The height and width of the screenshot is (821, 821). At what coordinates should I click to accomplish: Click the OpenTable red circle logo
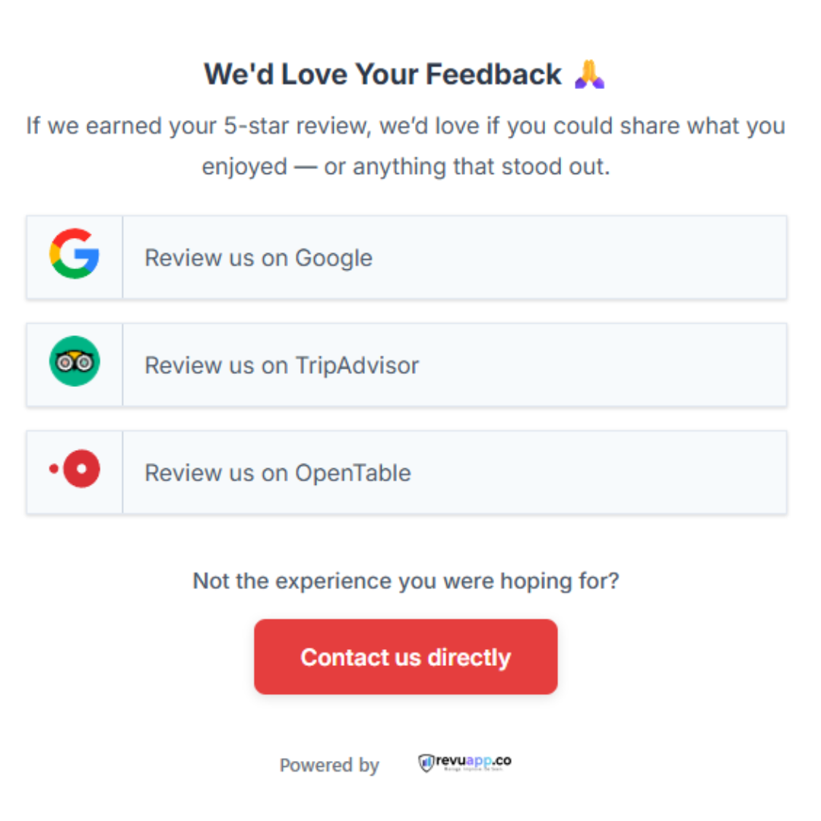click(81, 470)
